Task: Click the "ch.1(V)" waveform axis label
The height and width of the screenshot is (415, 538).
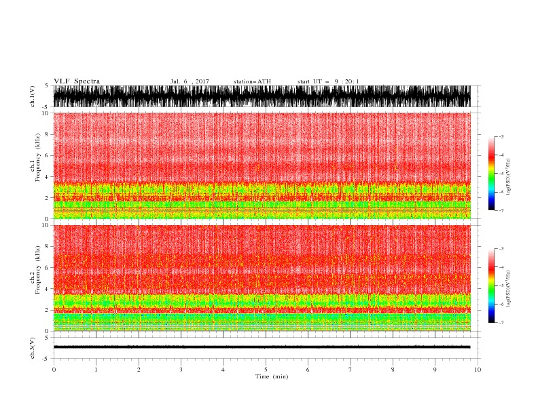Action: 33,96
